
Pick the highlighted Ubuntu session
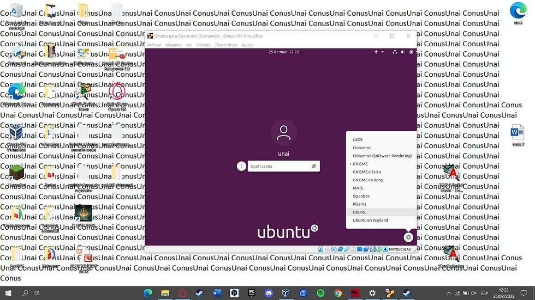(381, 212)
